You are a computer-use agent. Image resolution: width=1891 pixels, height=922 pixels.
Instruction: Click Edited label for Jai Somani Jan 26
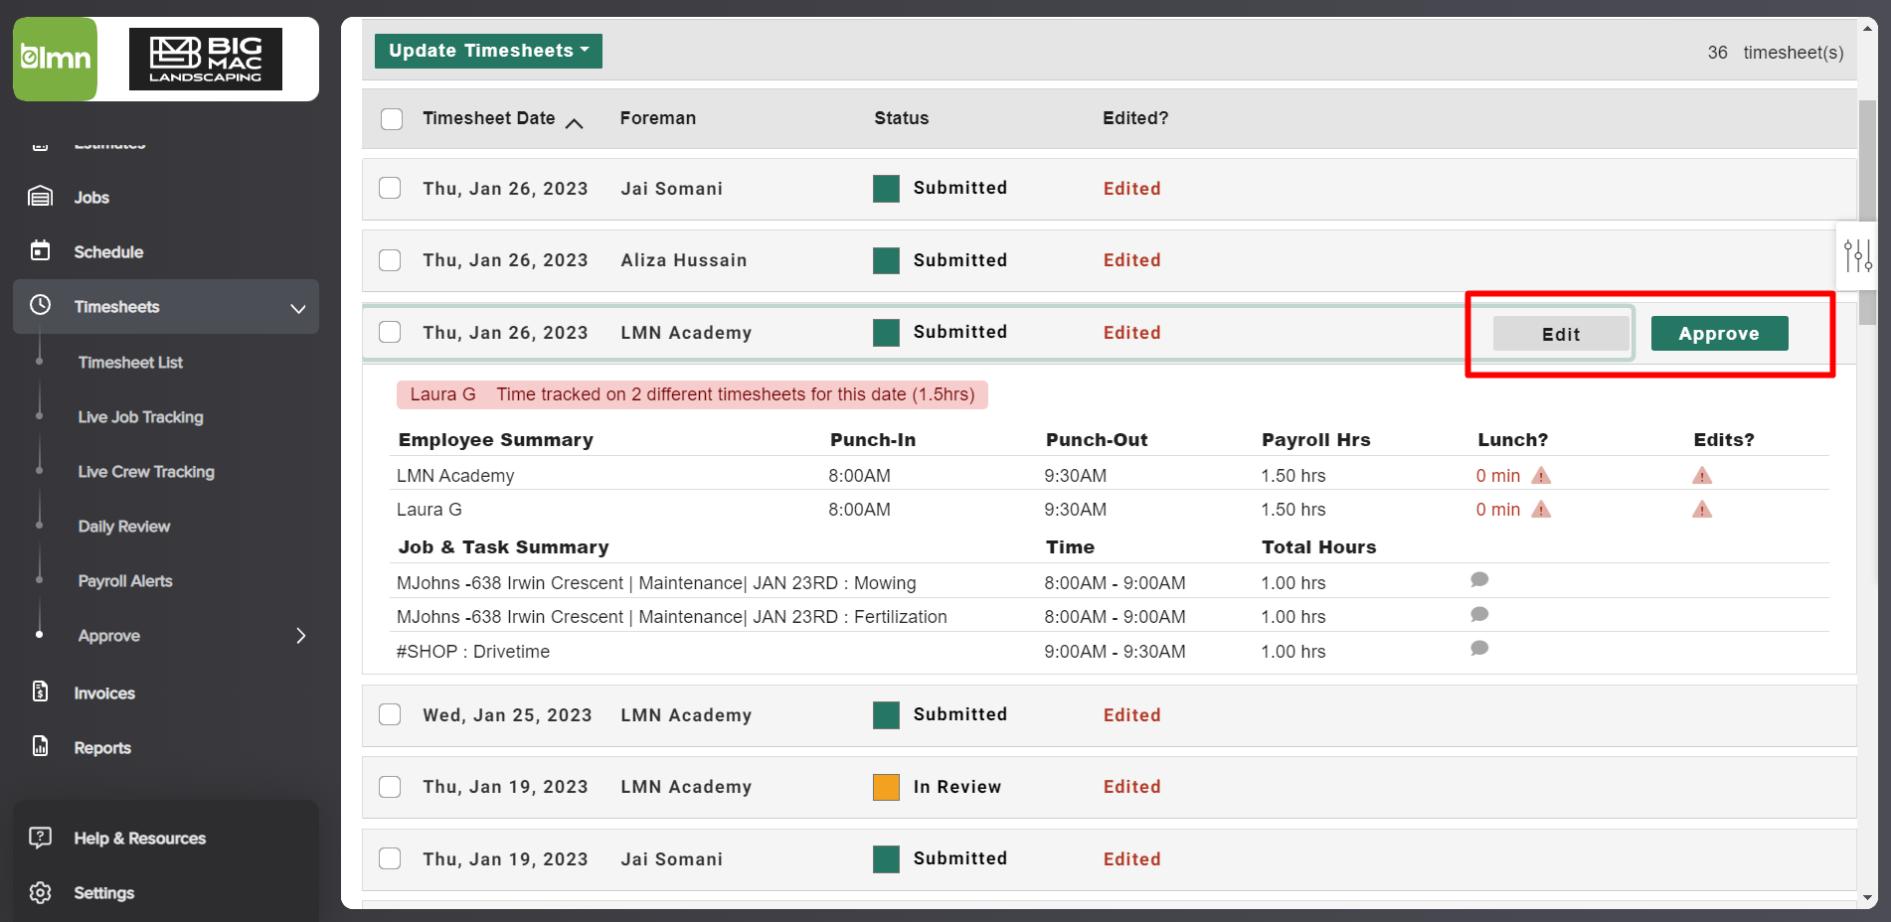tap(1131, 189)
